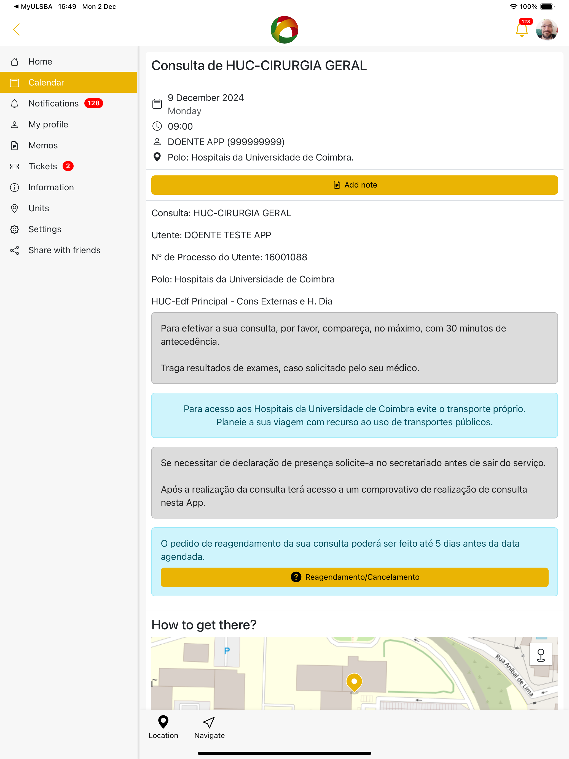The width and height of the screenshot is (569, 759).
Task: Tap the street view pegman map control
Action: pyautogui.click(x=541, y=655)
